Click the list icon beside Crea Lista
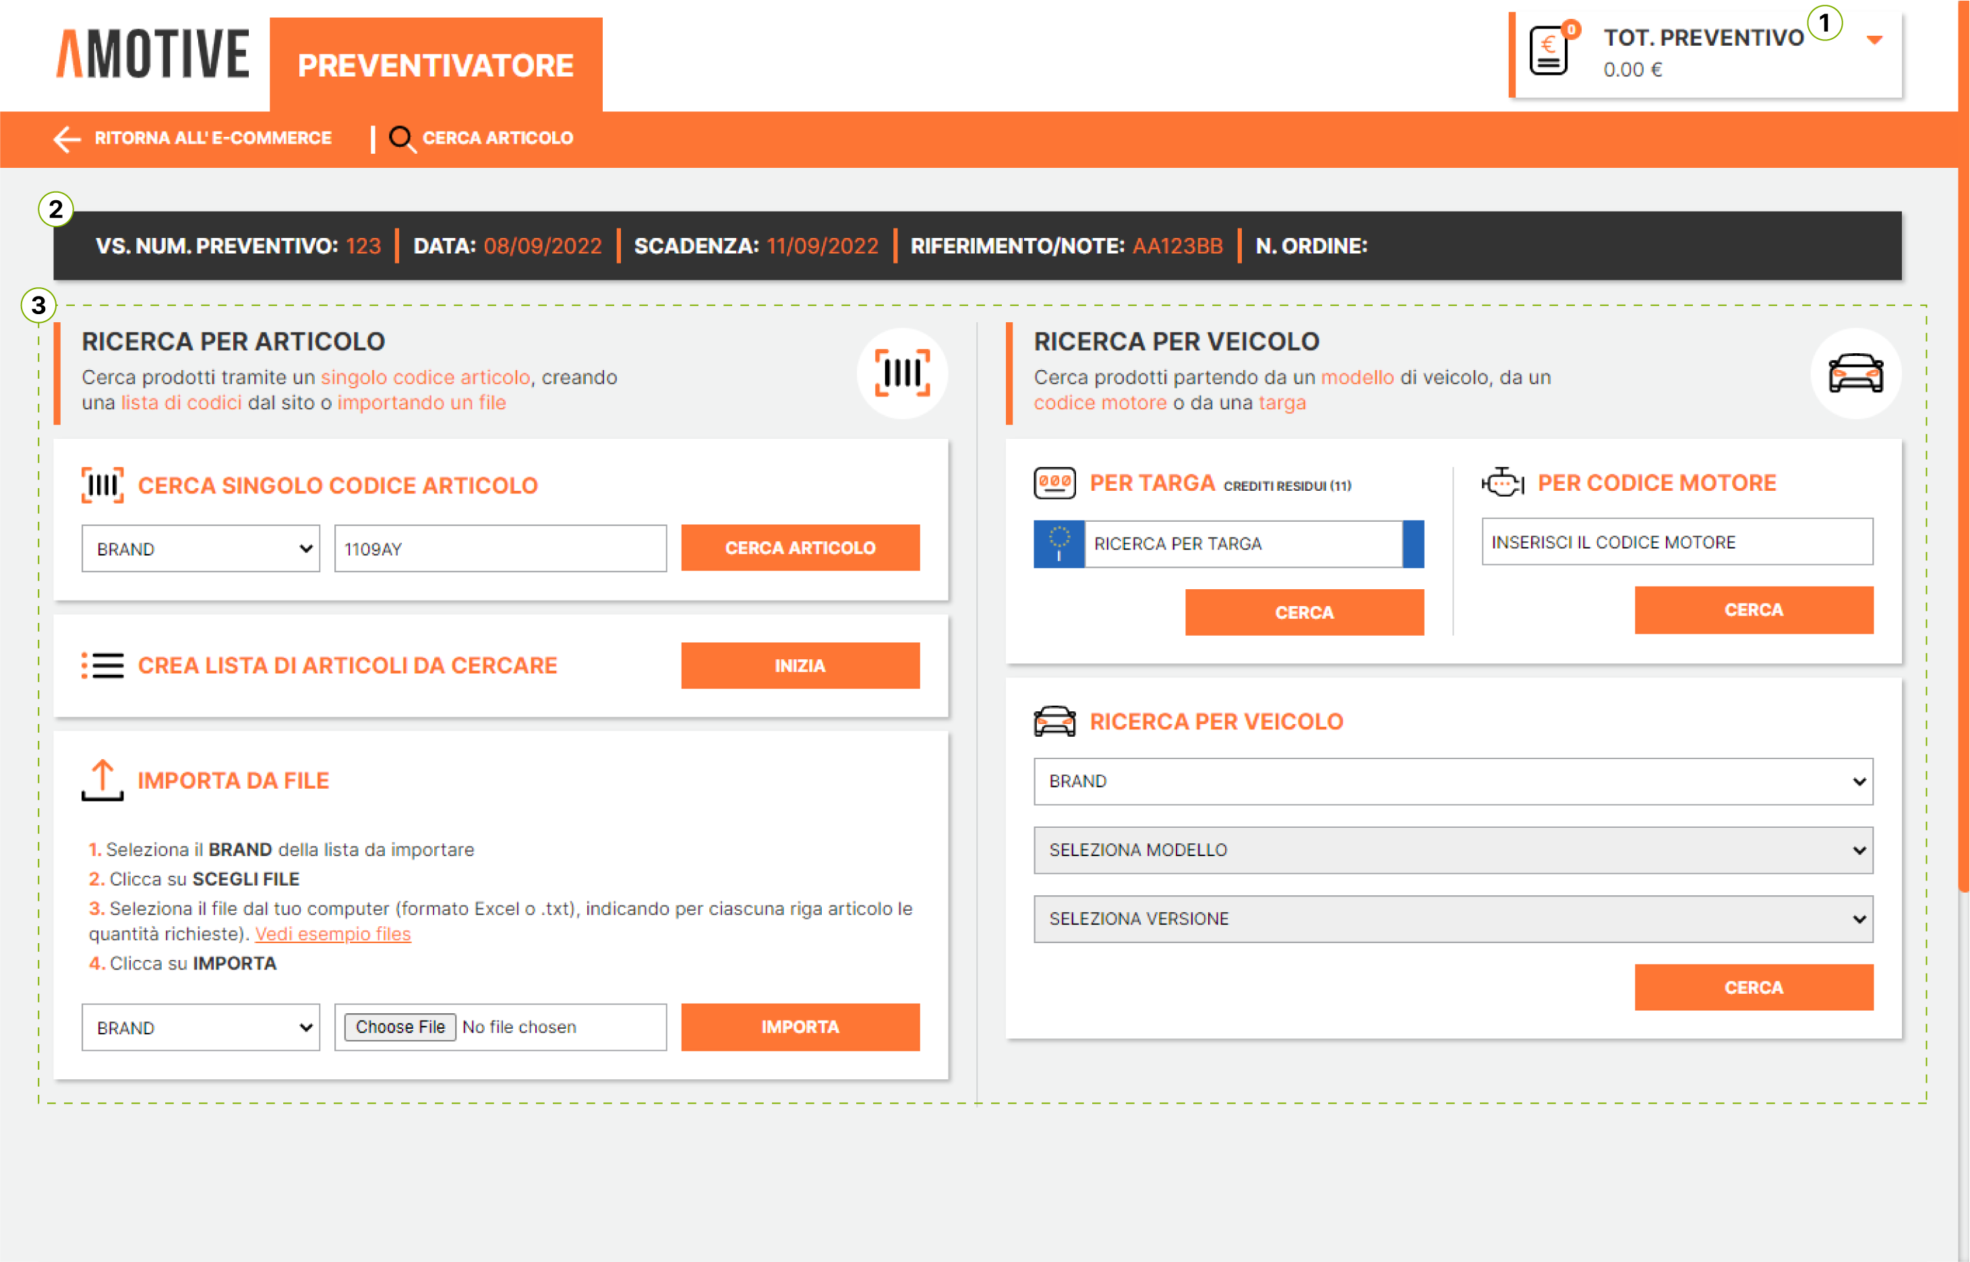This screenshot has height=1262, width=1970. coord(102,665)
